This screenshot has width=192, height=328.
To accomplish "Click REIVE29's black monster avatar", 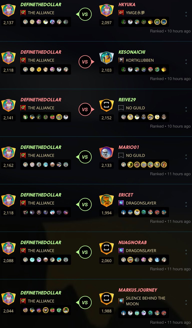I will point(106,105).
